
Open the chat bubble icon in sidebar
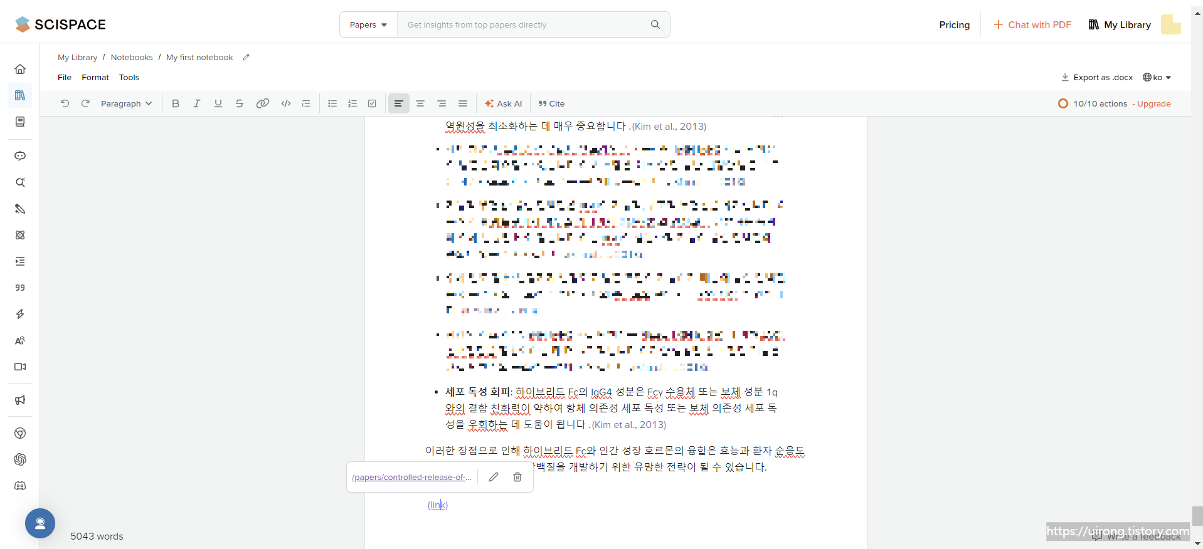[x=20, y=156]
